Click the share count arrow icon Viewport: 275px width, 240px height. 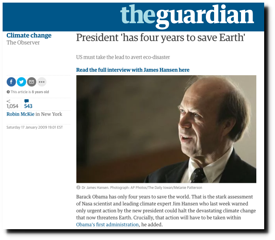coord(9,101)
